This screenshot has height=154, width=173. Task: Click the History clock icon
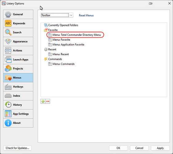8,105
